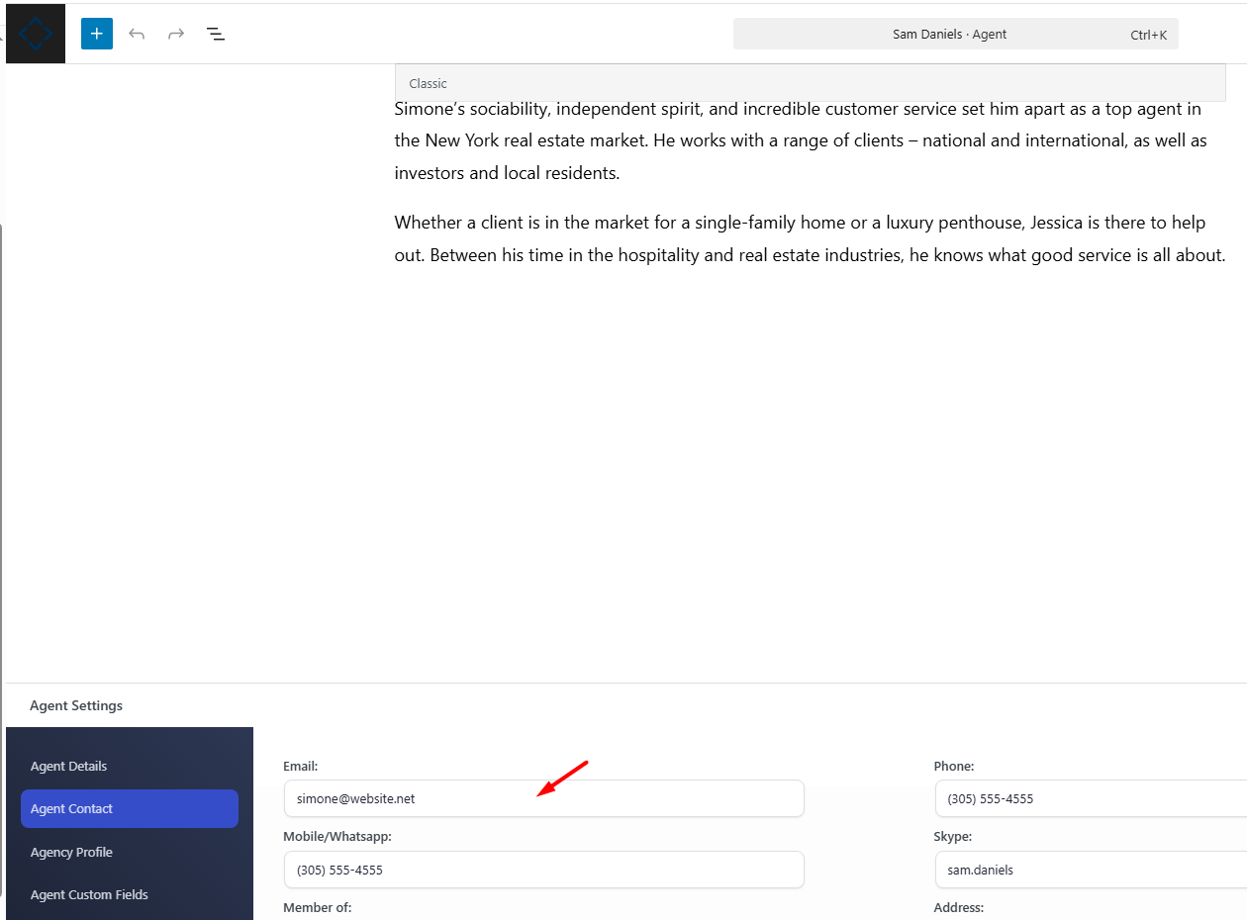
Task: Click the Email: field label
Action: tap(300, 766)
